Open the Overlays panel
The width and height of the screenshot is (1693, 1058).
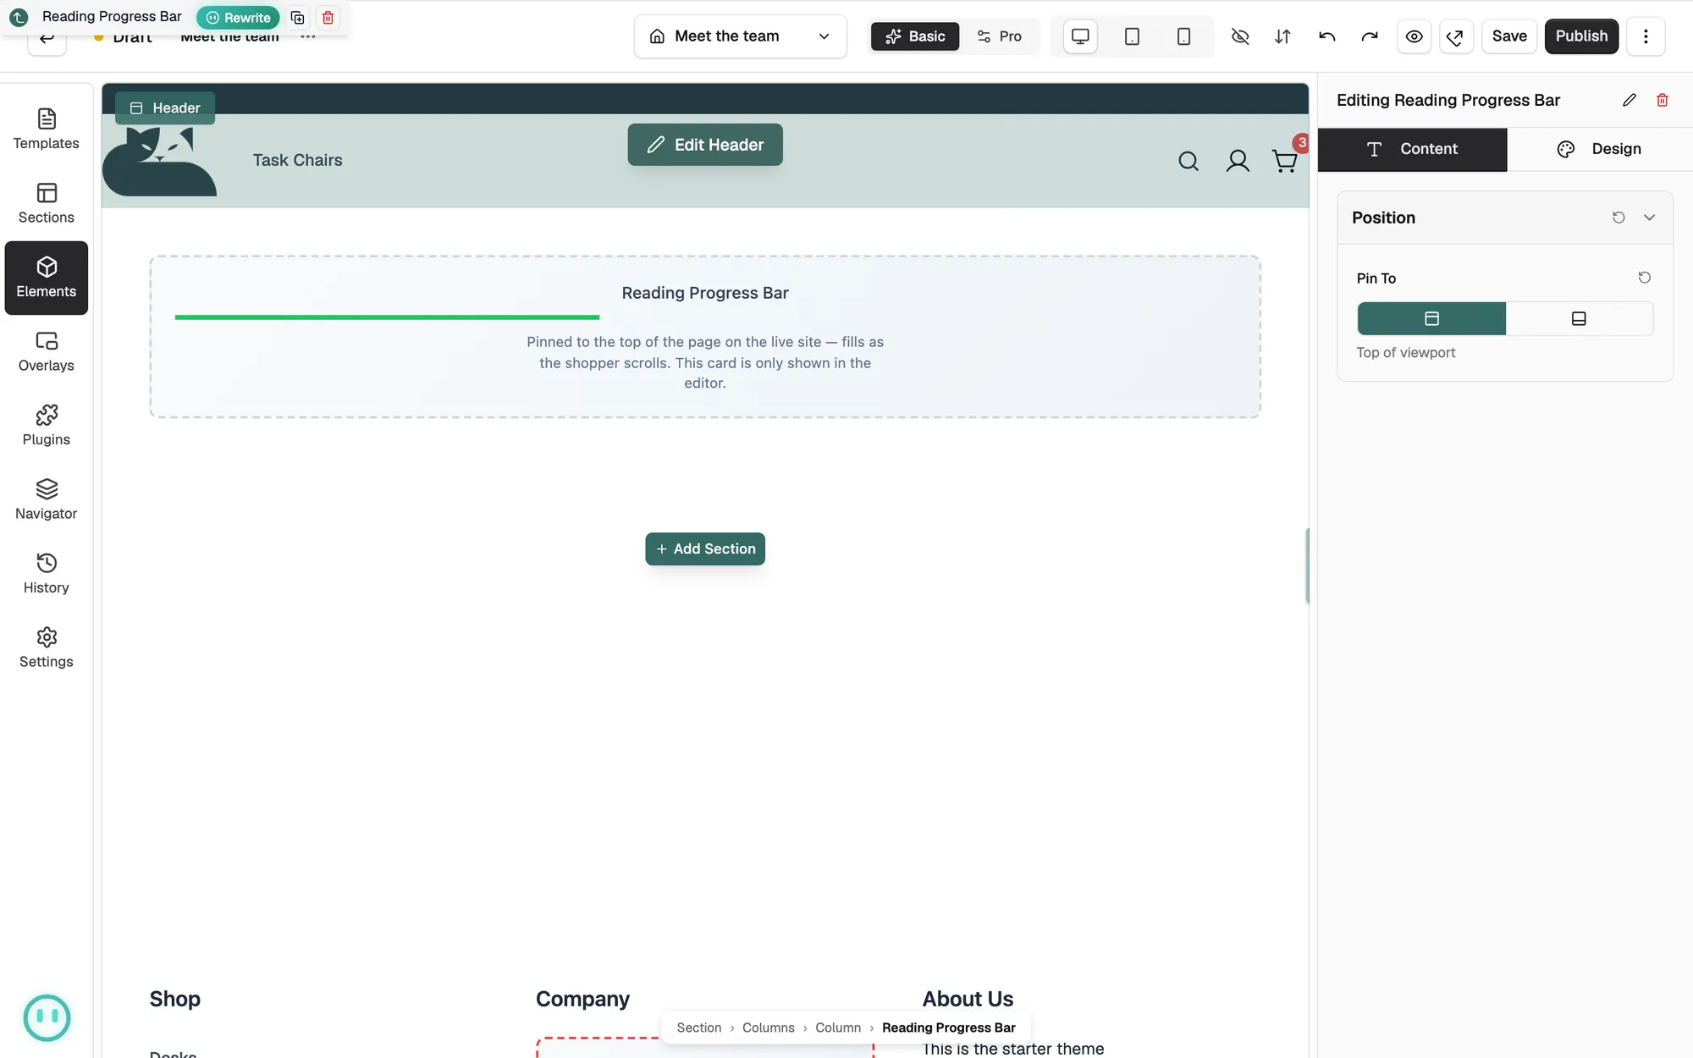click(47, 352)
